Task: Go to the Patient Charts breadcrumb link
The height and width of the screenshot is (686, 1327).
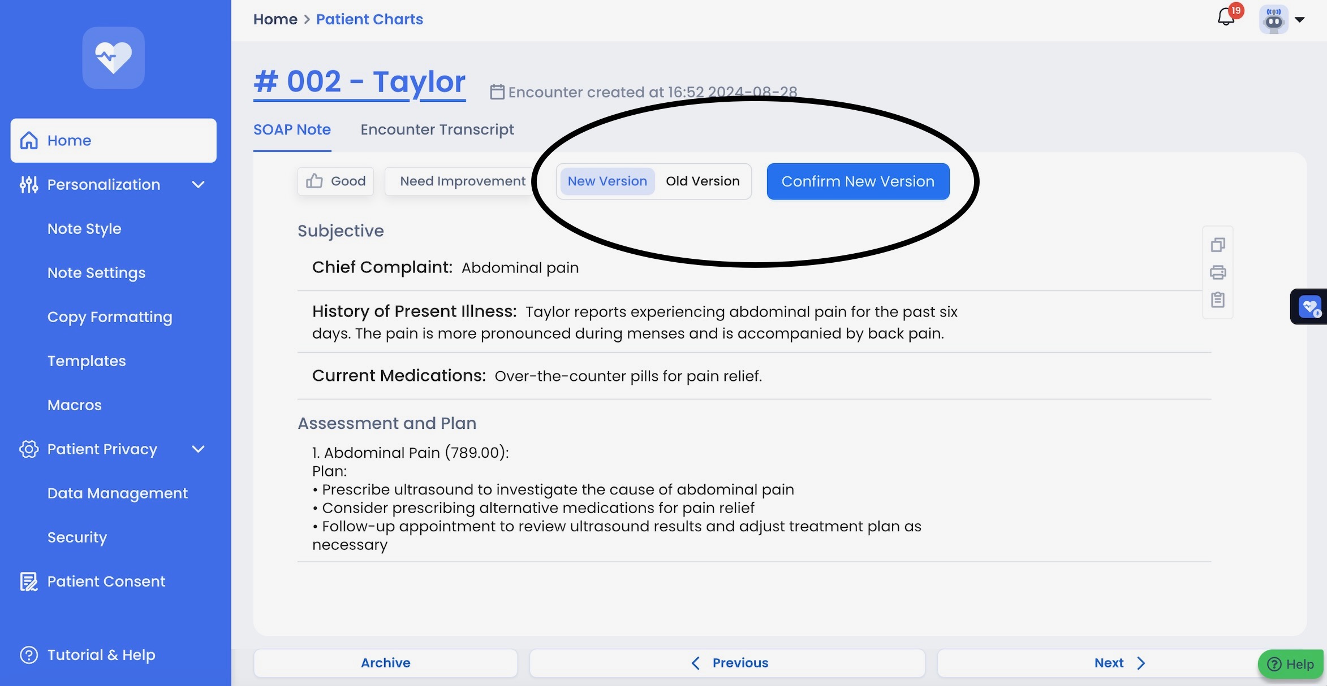Action: [369, 19]
